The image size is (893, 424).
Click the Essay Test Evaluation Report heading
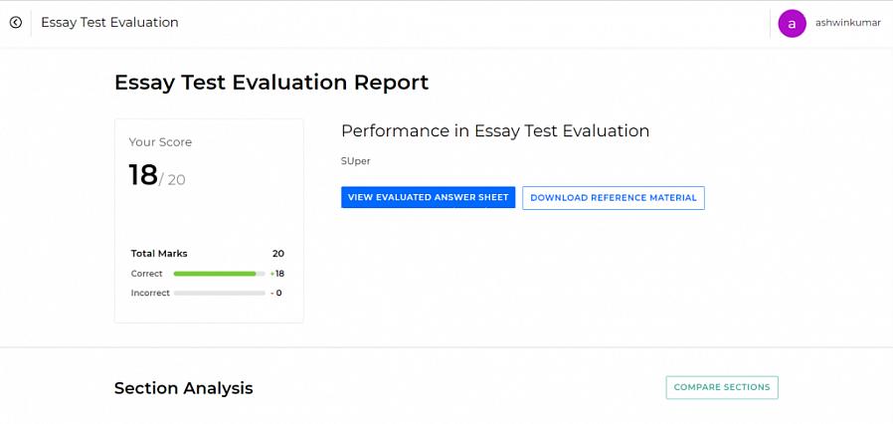[271, 82]
